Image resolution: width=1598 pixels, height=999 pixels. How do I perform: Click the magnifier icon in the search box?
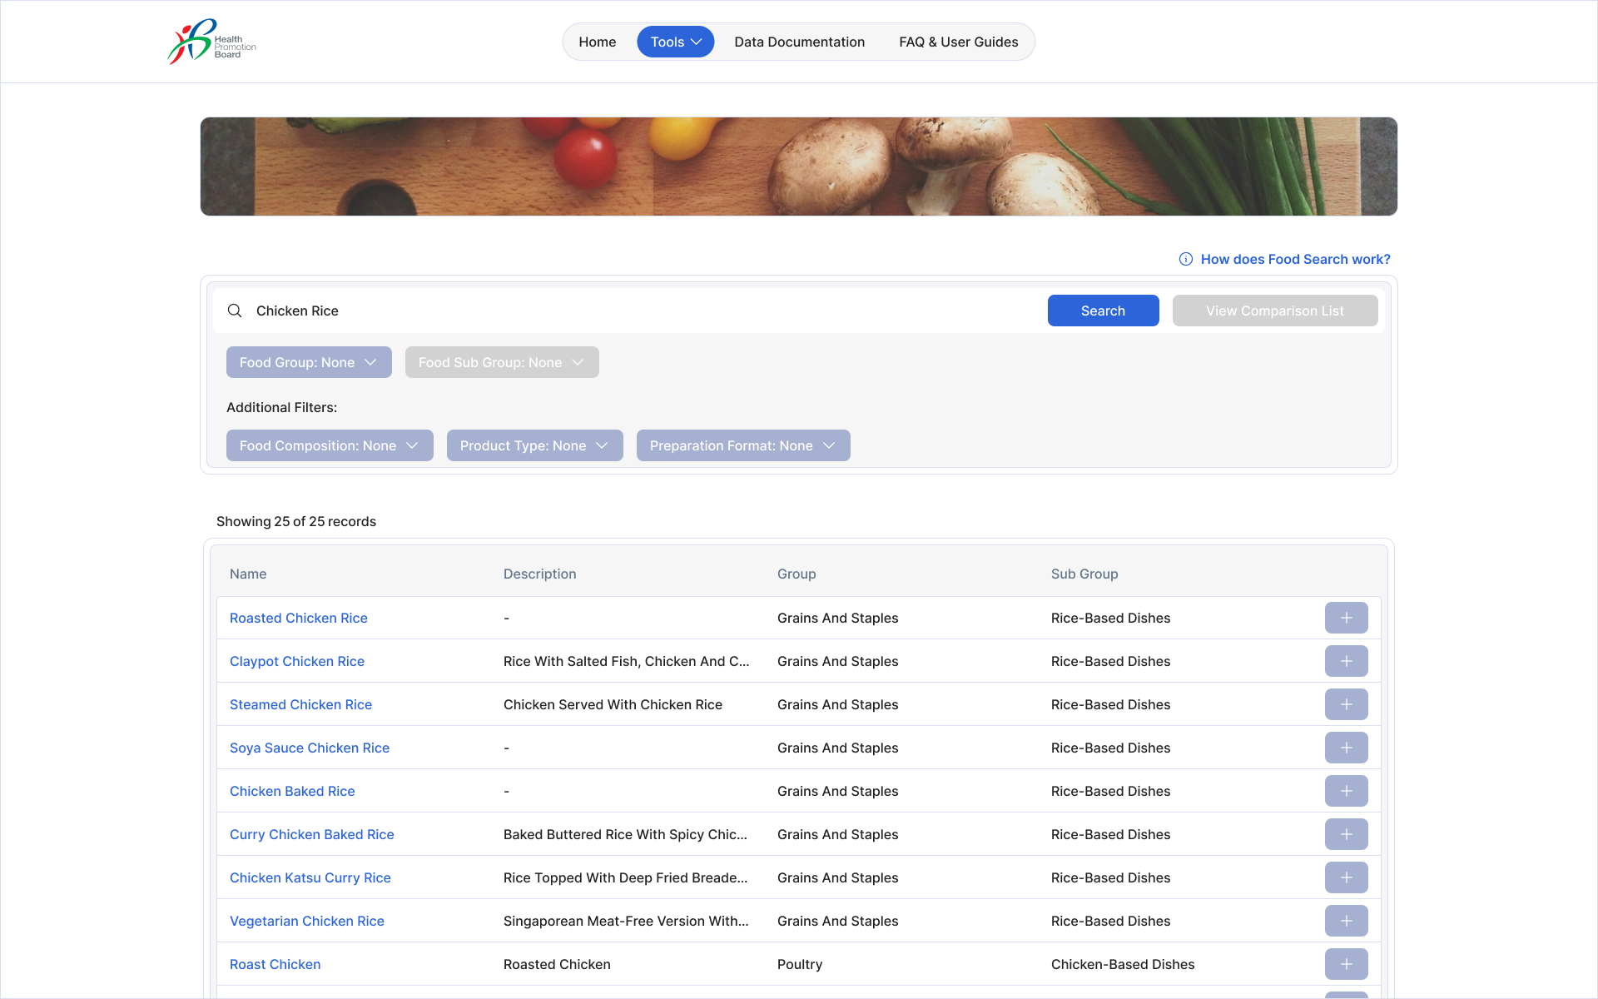tap(235, 311)
